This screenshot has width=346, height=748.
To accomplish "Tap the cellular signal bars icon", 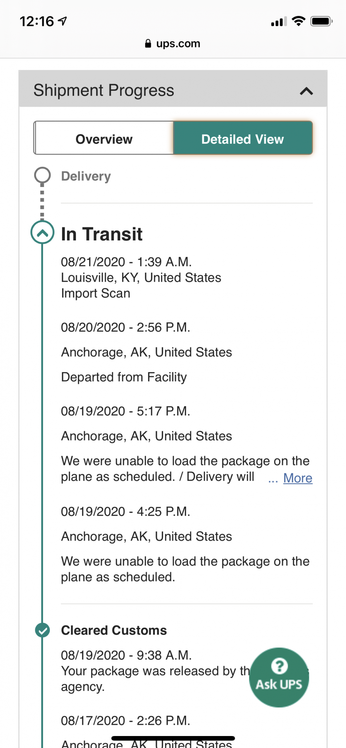I will 279,22.
